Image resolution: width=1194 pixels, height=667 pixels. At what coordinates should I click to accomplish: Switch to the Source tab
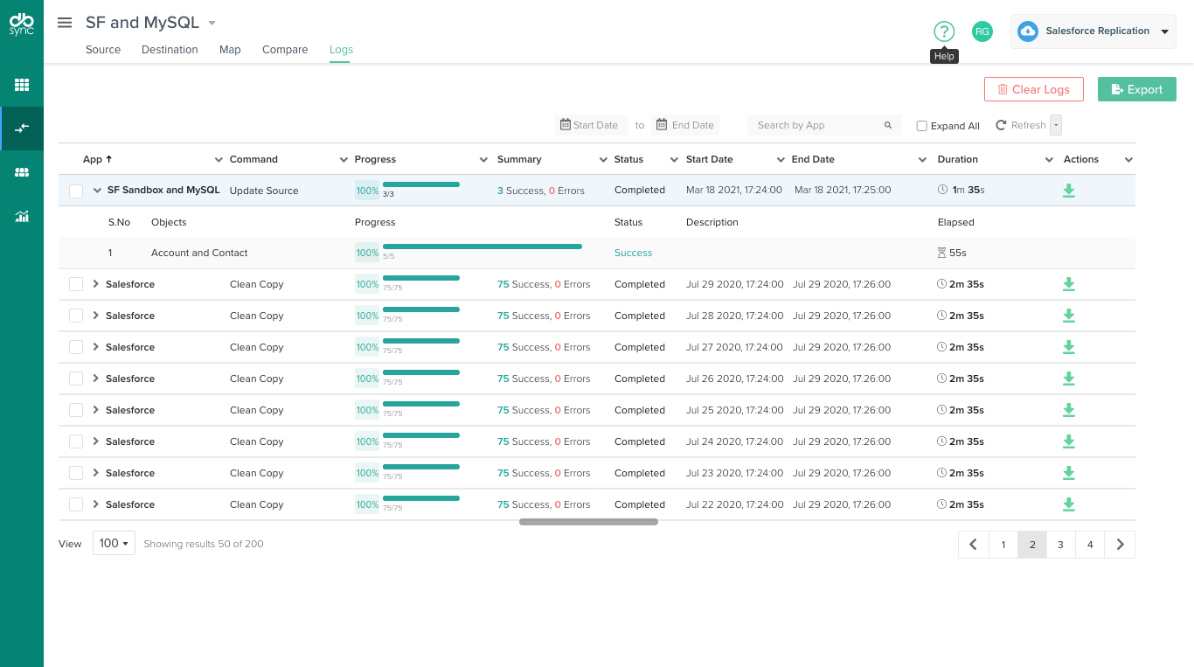[x=103, y=50]
